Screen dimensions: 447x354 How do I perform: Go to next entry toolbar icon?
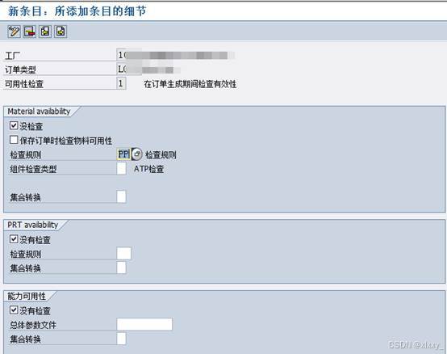click(61, 32)
